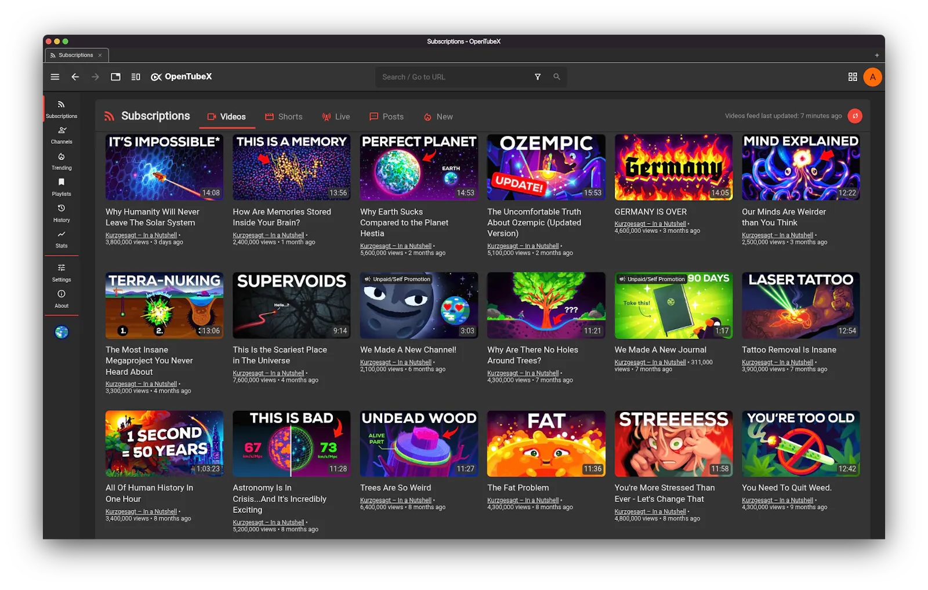Add a new tab with plus

(876, 56)
